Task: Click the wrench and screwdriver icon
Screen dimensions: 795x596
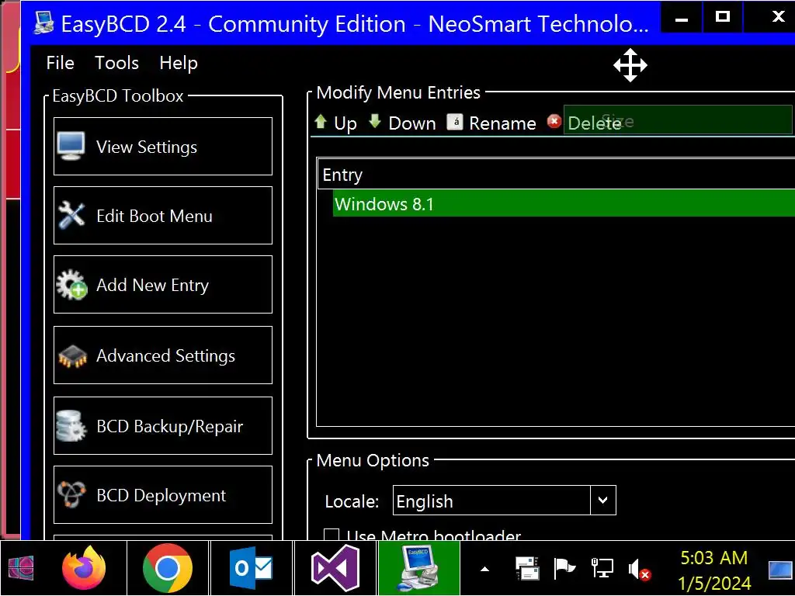Action: [71, 215]
